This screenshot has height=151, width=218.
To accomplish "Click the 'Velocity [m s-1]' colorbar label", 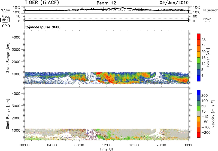I will click(213, 114).
